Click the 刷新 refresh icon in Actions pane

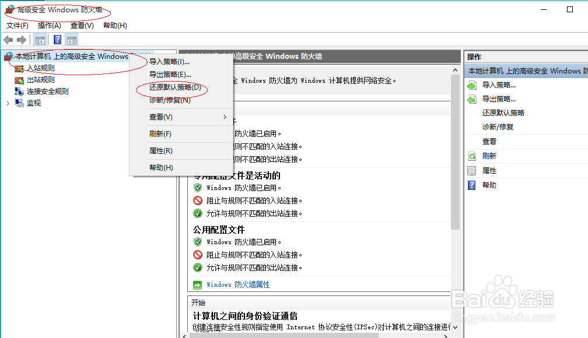click(x=472, y=156)
